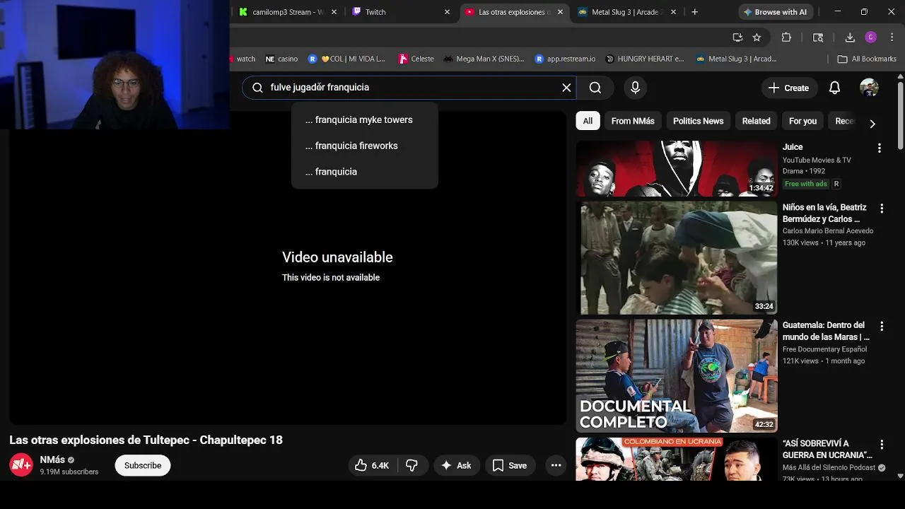The height and width of the screenshot is (509, 905).
Task: Choose the plain franquicia suggestion
Action: pos(364,172)
